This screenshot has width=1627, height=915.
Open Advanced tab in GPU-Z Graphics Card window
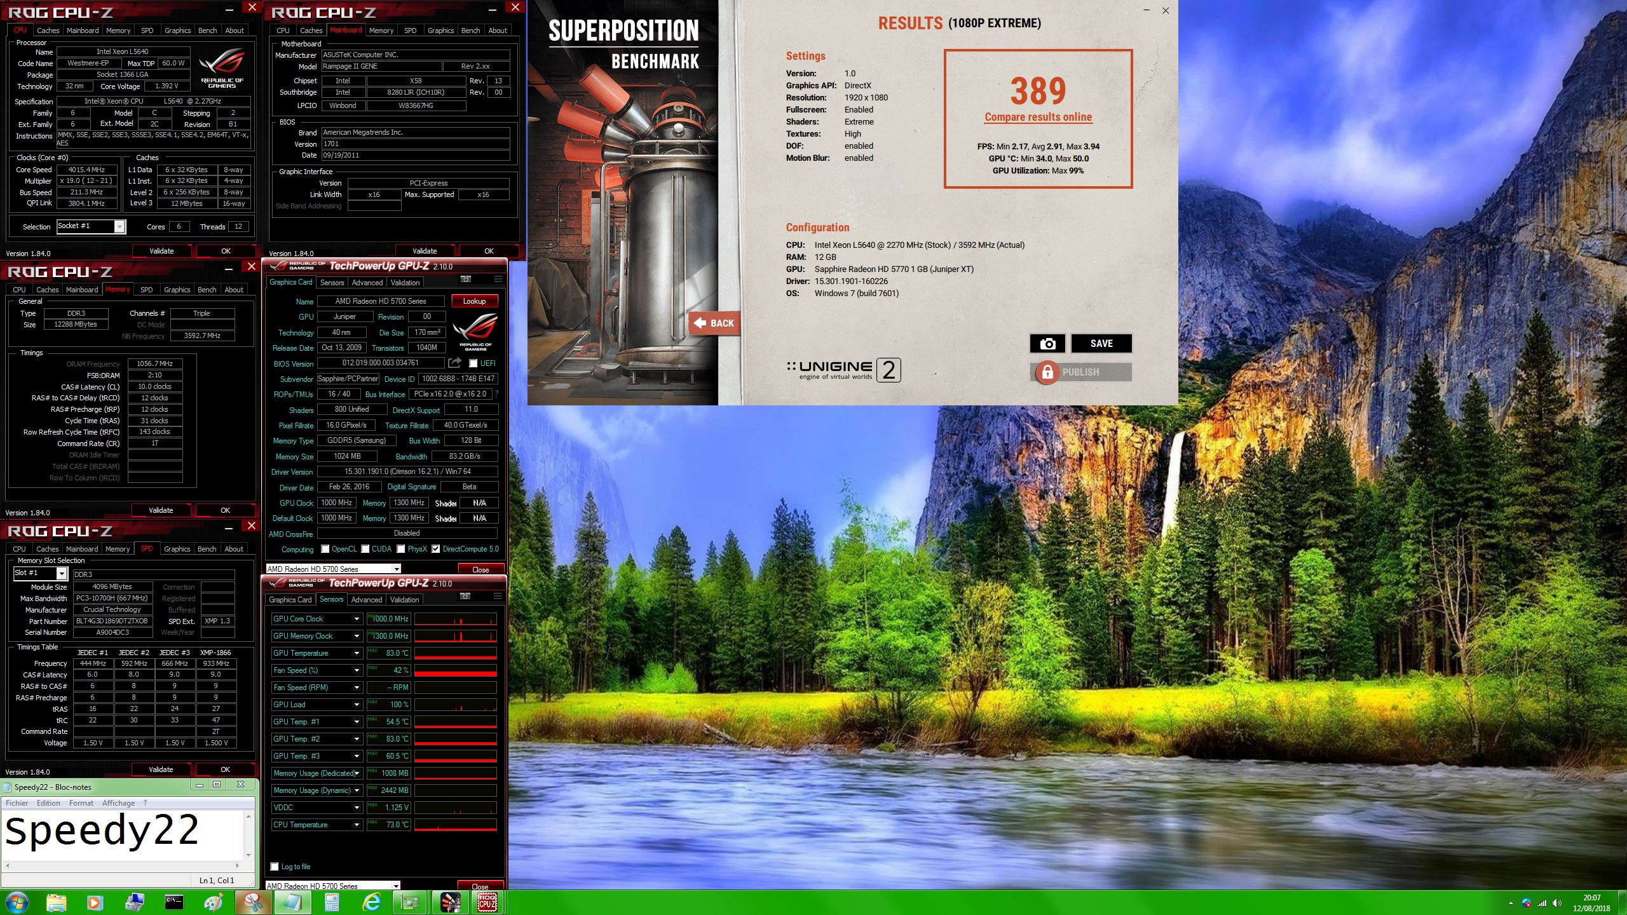(367, 282)
